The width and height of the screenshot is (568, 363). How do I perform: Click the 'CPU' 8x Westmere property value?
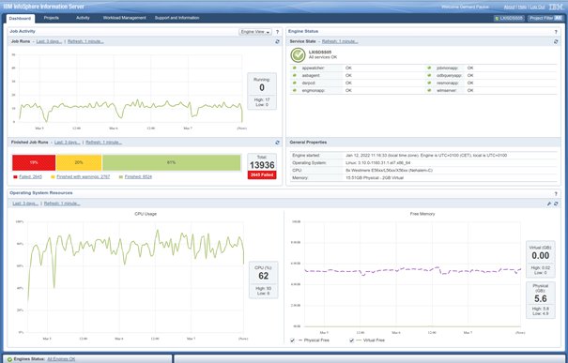[x=389, y=171]
